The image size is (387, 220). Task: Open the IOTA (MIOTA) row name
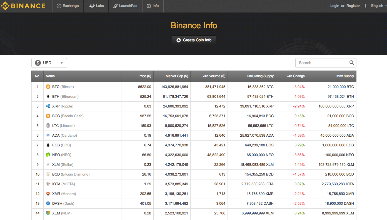[x=64, y=184]
